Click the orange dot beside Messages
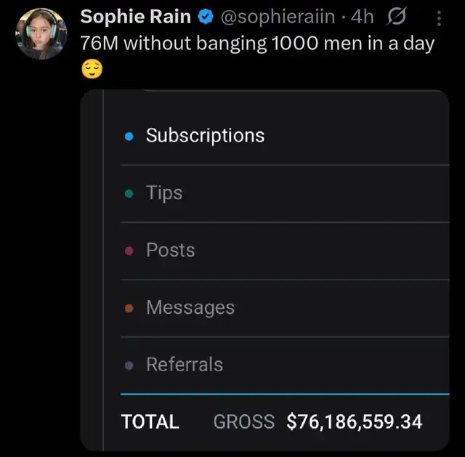Viewport: 465px width, 457px height. coord(129,308)
